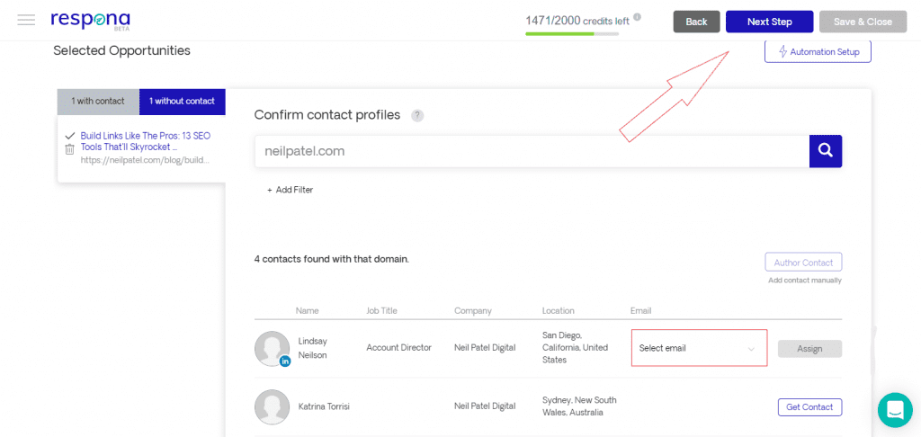Click "Sydney, New South Wales" location cell
921x437 pixels.
(x=579, y=406)
